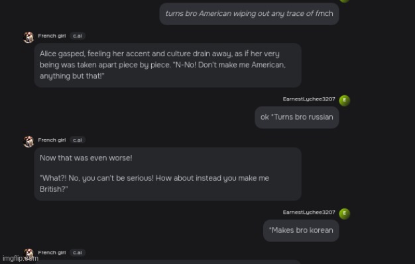Click the EarnestLychee3207 username above 'Makes bro korean'
The width and height of the screenshot is (415, 264).
point(309,212)
